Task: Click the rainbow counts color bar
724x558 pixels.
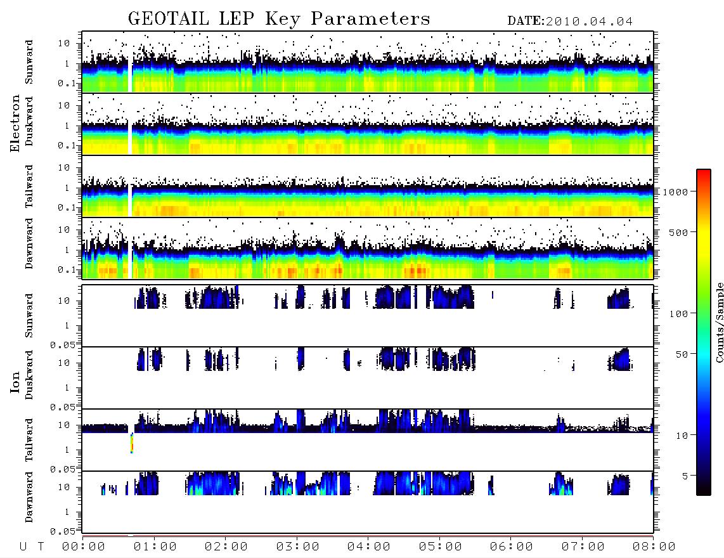Action: (704, 332)
